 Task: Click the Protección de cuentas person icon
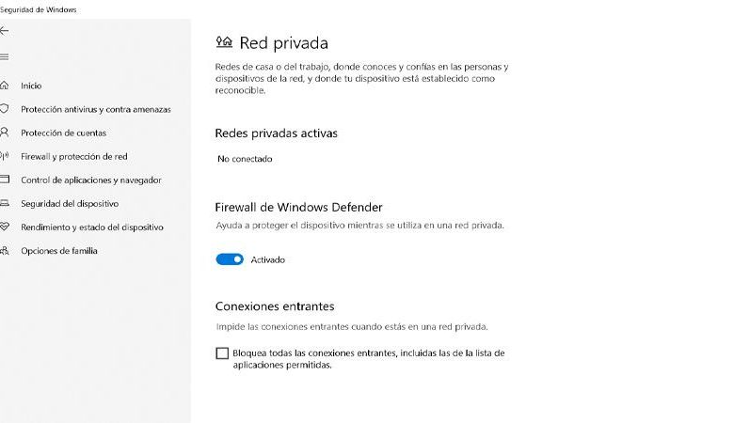point(5,133)
